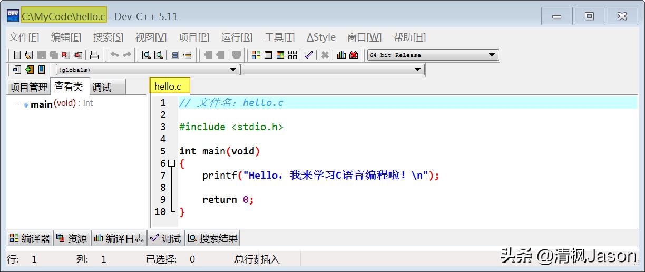Click the Save file toolbar icon
645x272 pixels.
(x=41, y=55)
